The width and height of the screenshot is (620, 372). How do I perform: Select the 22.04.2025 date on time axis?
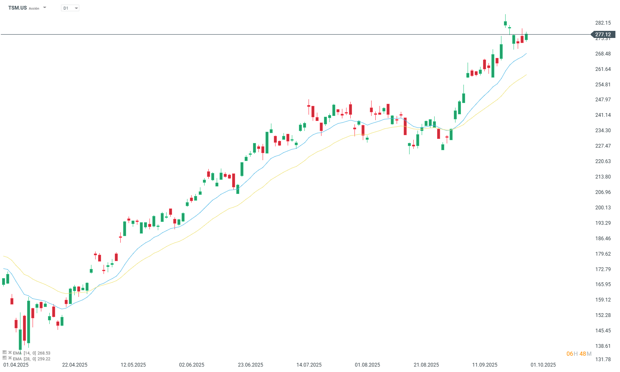pyautogui.click(x=75, y=364)
